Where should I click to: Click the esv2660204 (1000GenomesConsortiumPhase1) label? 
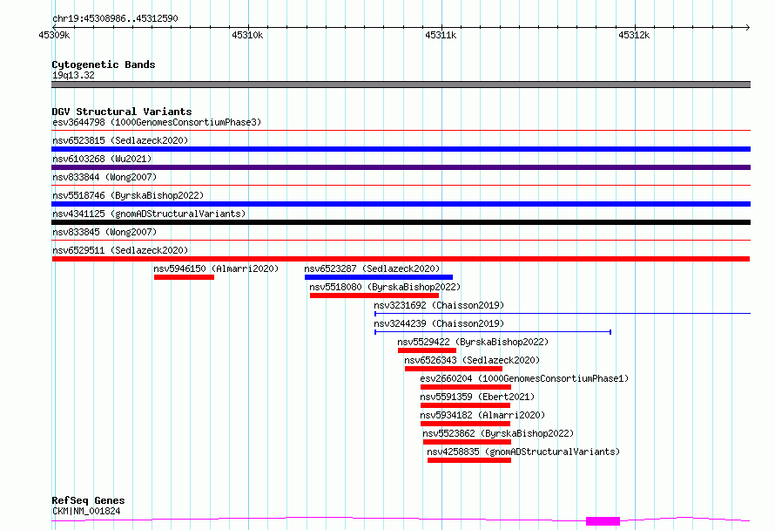pos(524,378)
